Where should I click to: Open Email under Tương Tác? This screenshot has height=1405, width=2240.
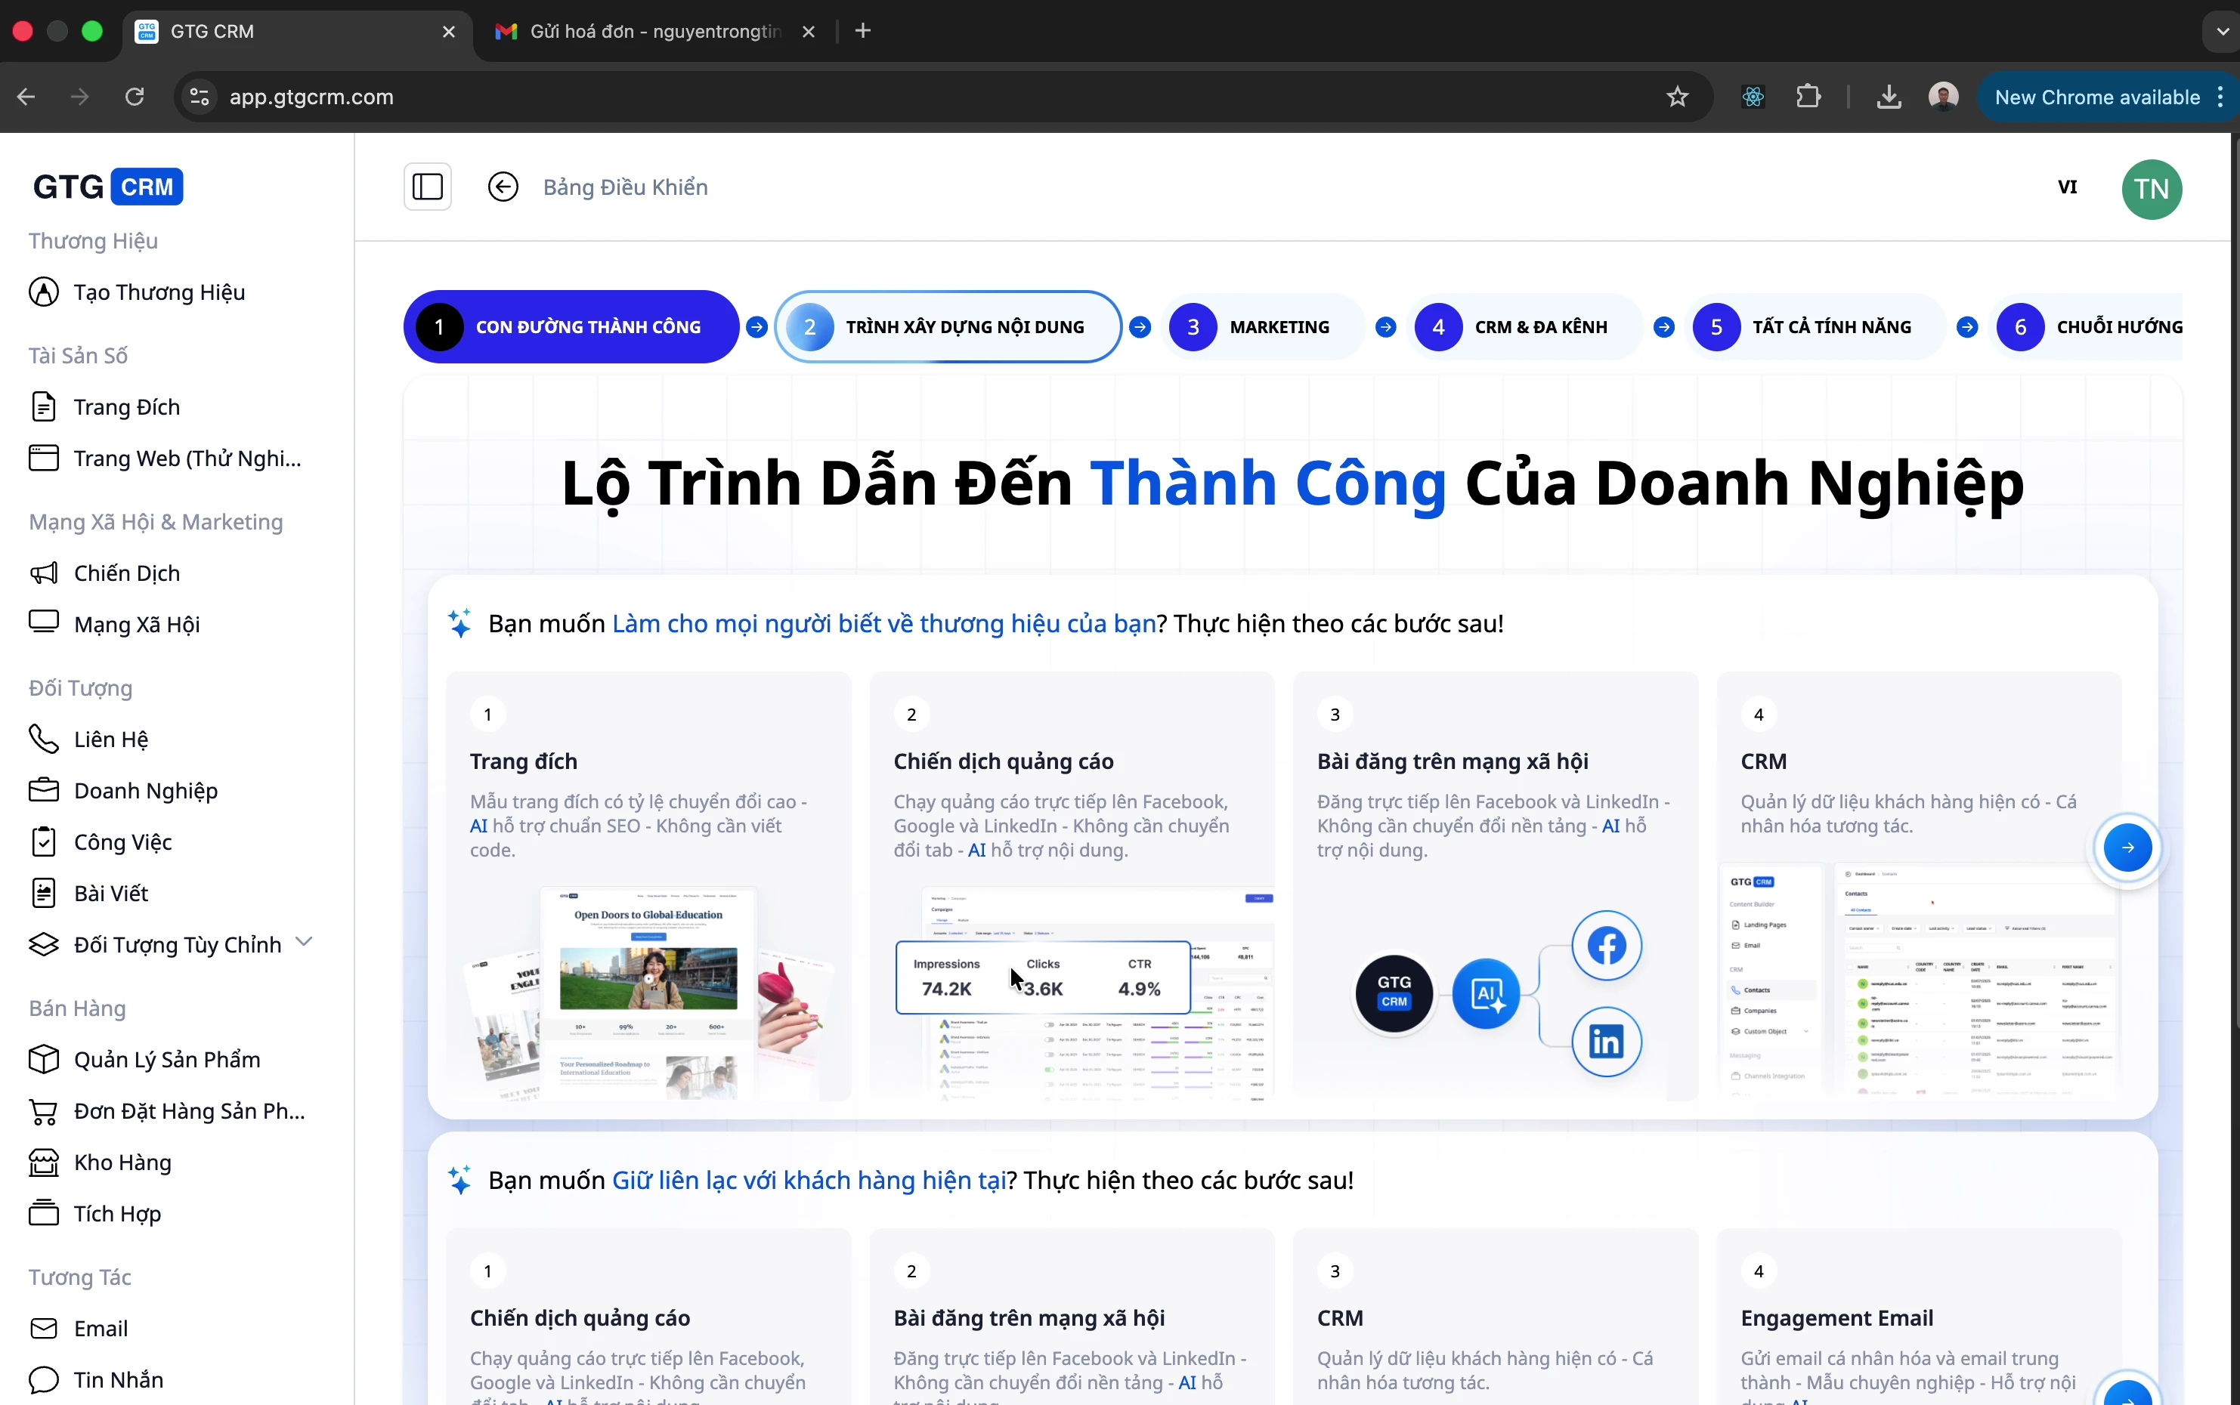click(101, 1328)
